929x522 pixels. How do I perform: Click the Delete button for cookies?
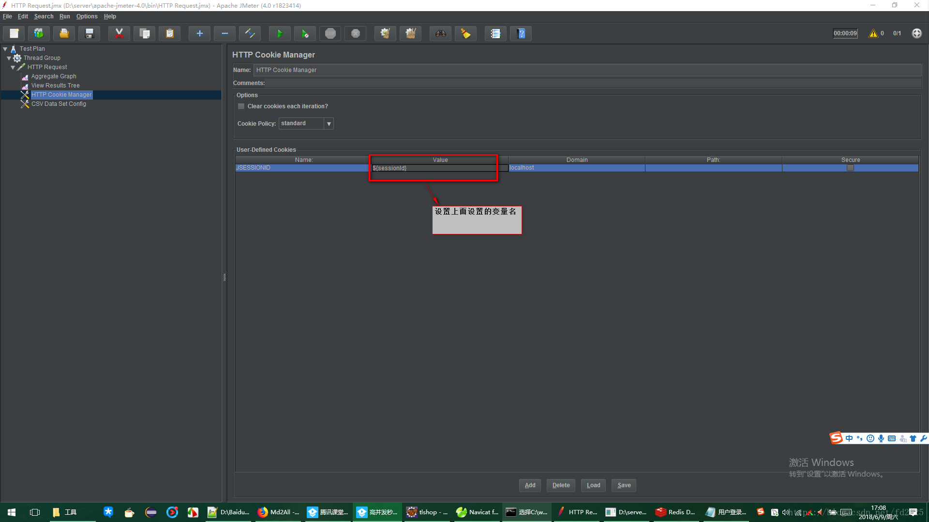(561, 485)
